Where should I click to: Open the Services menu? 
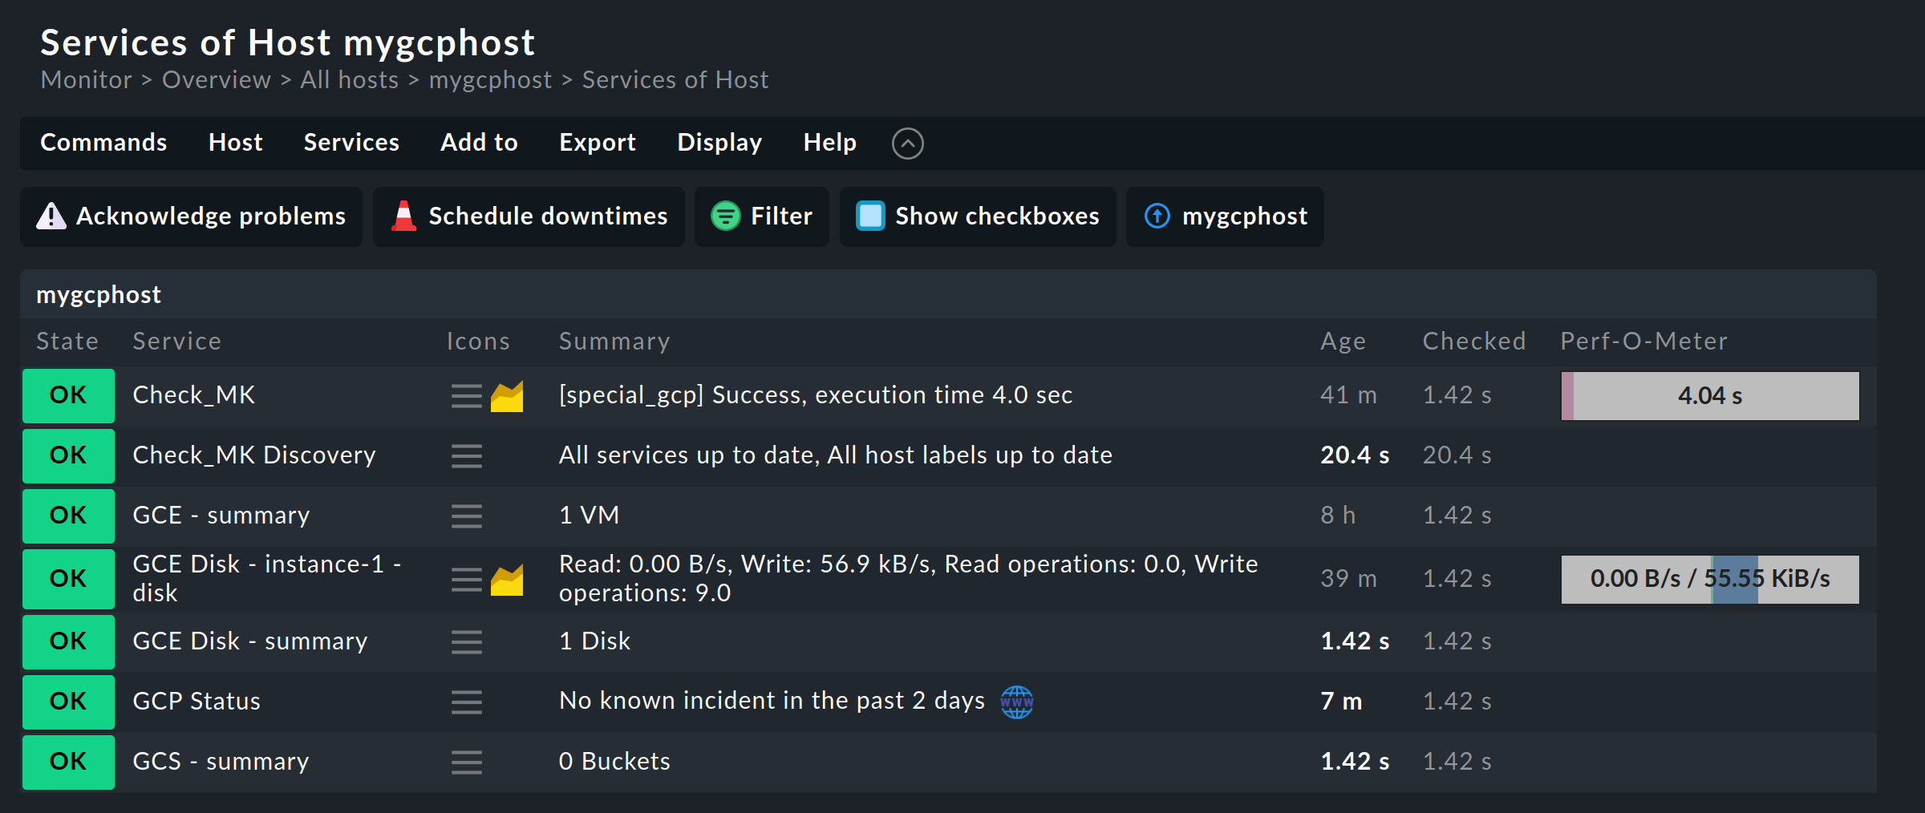351,143
